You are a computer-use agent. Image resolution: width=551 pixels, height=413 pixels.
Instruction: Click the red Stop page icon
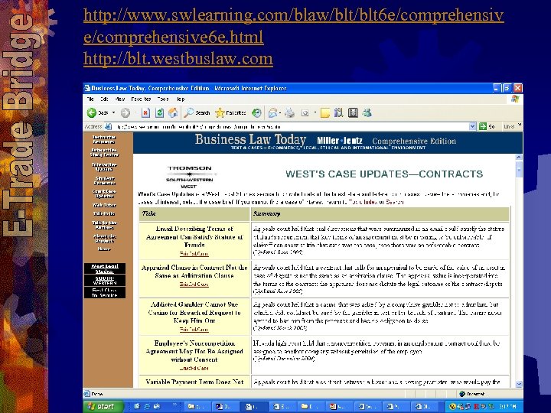pyautogui.click(x=145, y=112)
